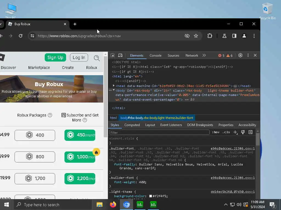Subscribe to 450 per month
The height and width of the screenshot is (210, 281).
point(80,135)
